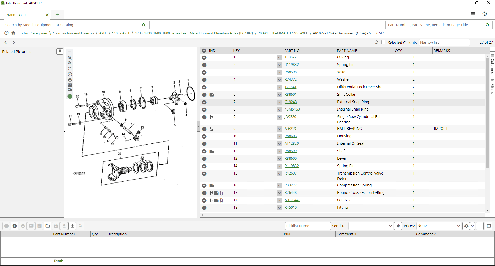
Task: Click the search magnifier in the model search
Action: click(144, 25)
